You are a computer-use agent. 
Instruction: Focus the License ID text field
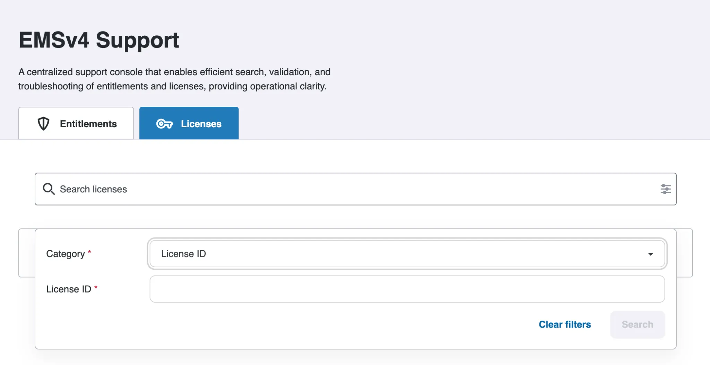click(407, 289)
